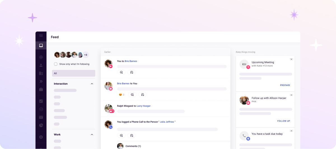Click the target icon in sidebar

(41, 57)
